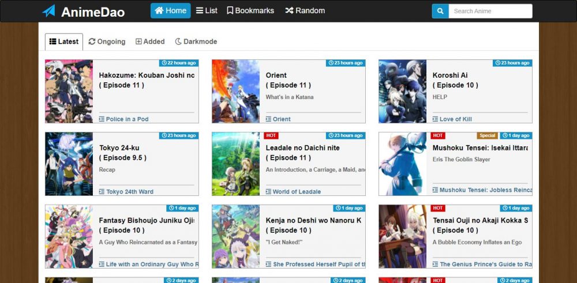Click the 22 hours ago timestamp badge
This screenshot has width=577, height=283.
179,63
